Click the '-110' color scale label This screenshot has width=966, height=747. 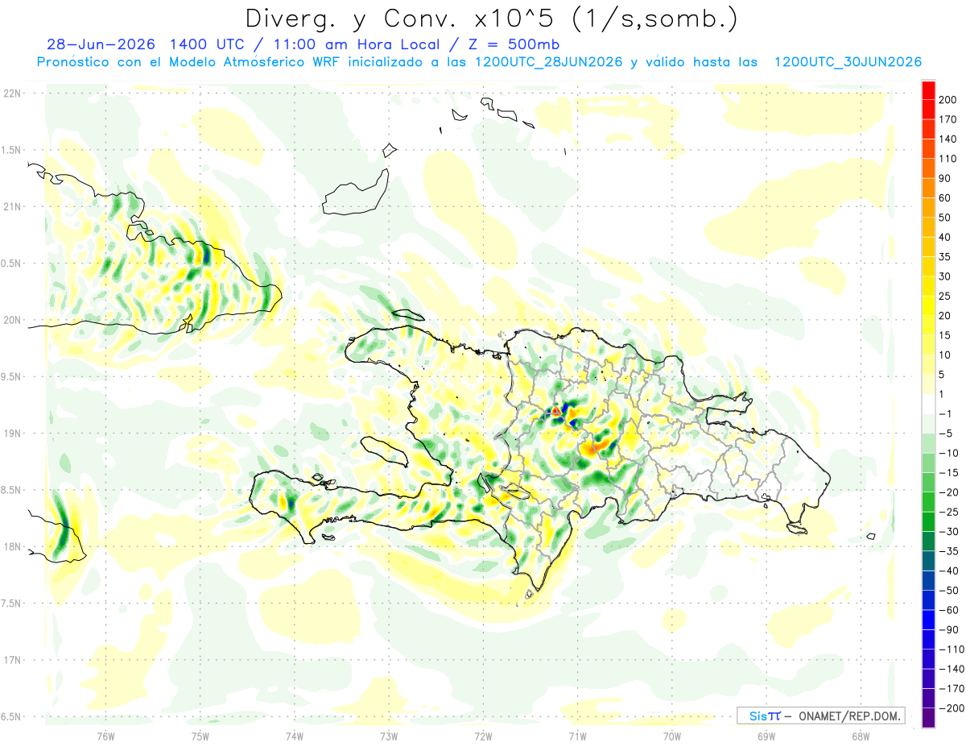[x=952, y=649]
